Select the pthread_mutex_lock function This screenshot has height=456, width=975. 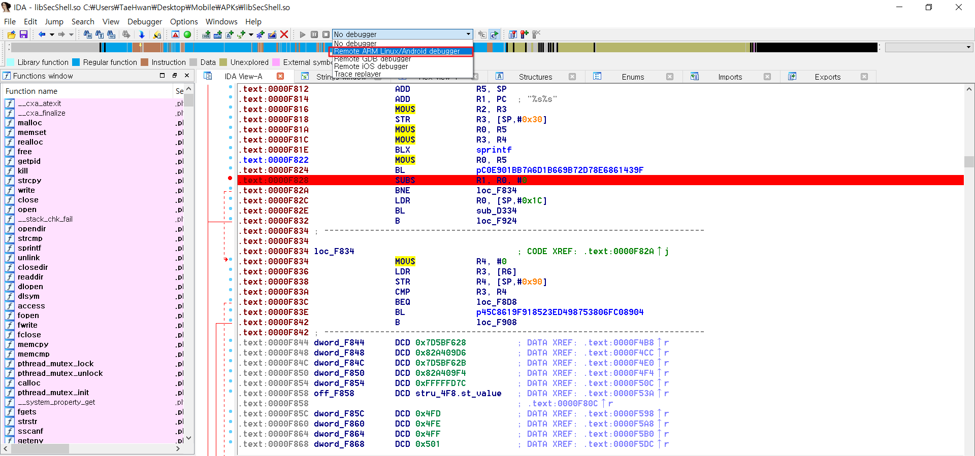[94, 364]
